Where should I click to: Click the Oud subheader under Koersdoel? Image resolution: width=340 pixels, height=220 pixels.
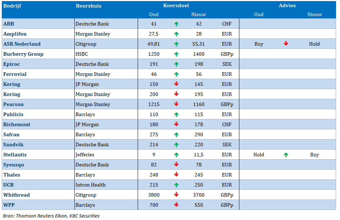154,14
